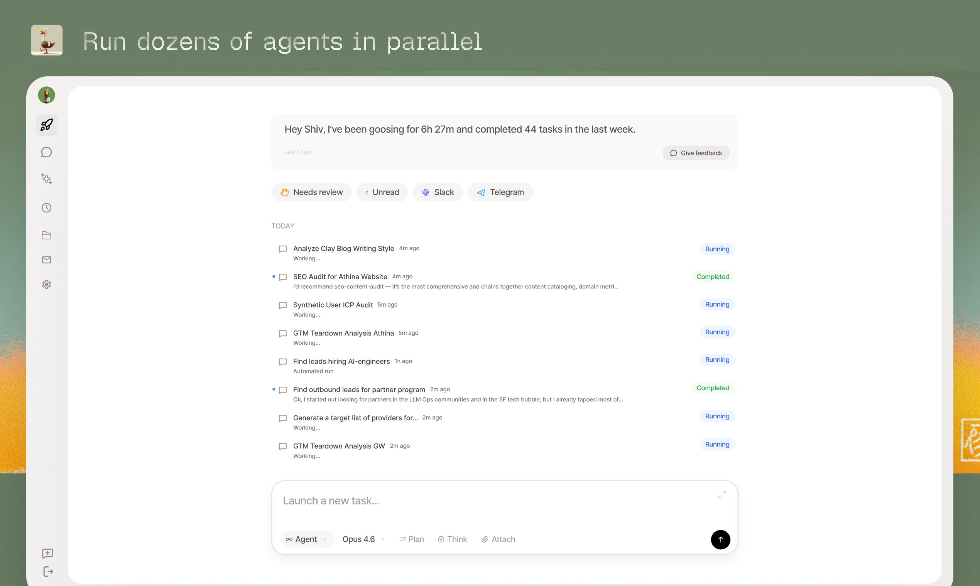Viewport: 980px width, 586px height.
Task: Click the new chat plus icon
Action: (x=47, y=553)
